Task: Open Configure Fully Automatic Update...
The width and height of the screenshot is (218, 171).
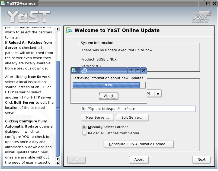Action: pos(139,144)
